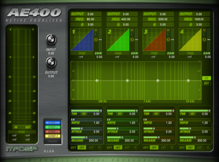Click band 4 attack slider
The image size is (219, 162).
click(195, 128)
